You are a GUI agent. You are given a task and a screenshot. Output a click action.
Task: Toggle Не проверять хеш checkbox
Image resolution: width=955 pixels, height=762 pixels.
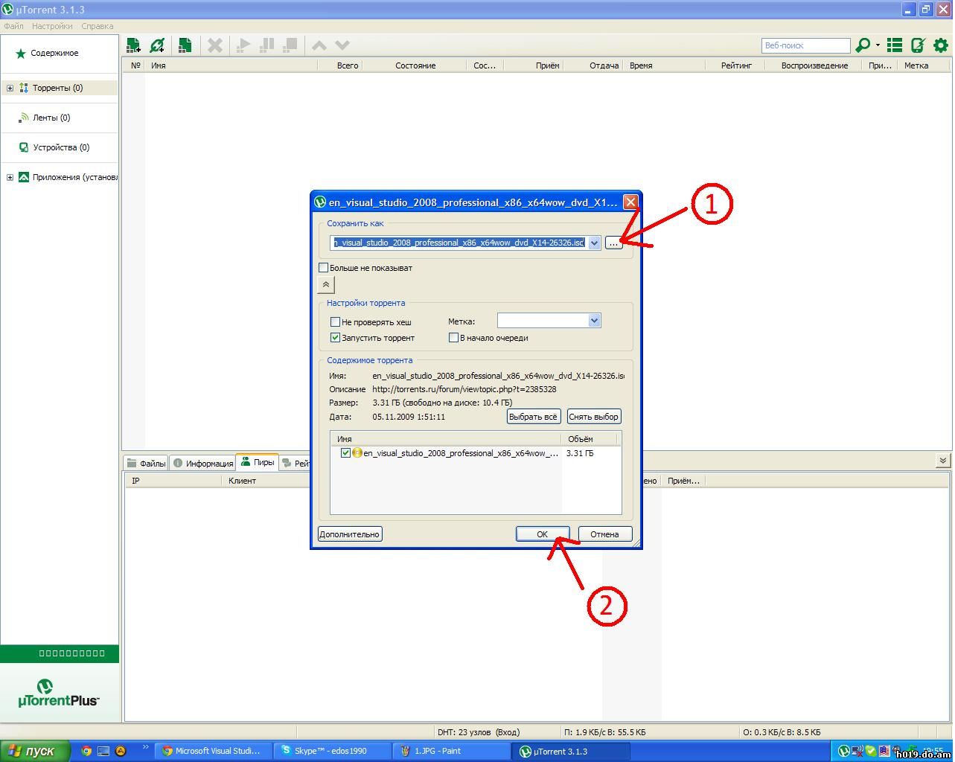pyautogui.click(x=335, y=322)
